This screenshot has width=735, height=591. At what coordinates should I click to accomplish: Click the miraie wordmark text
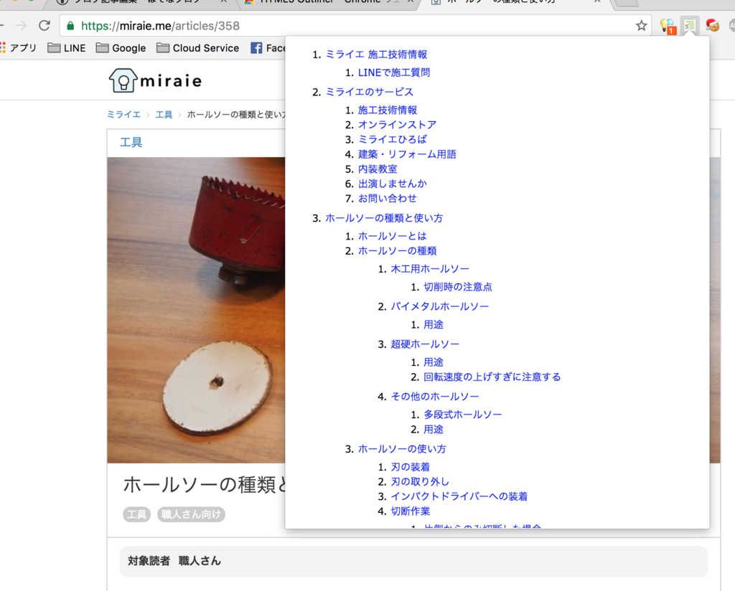171,81
